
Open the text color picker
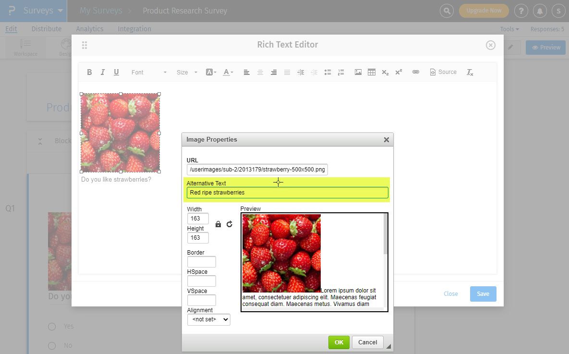click(228, 72)
